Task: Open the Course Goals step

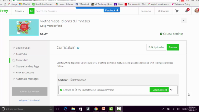Action: coord(23,48)
